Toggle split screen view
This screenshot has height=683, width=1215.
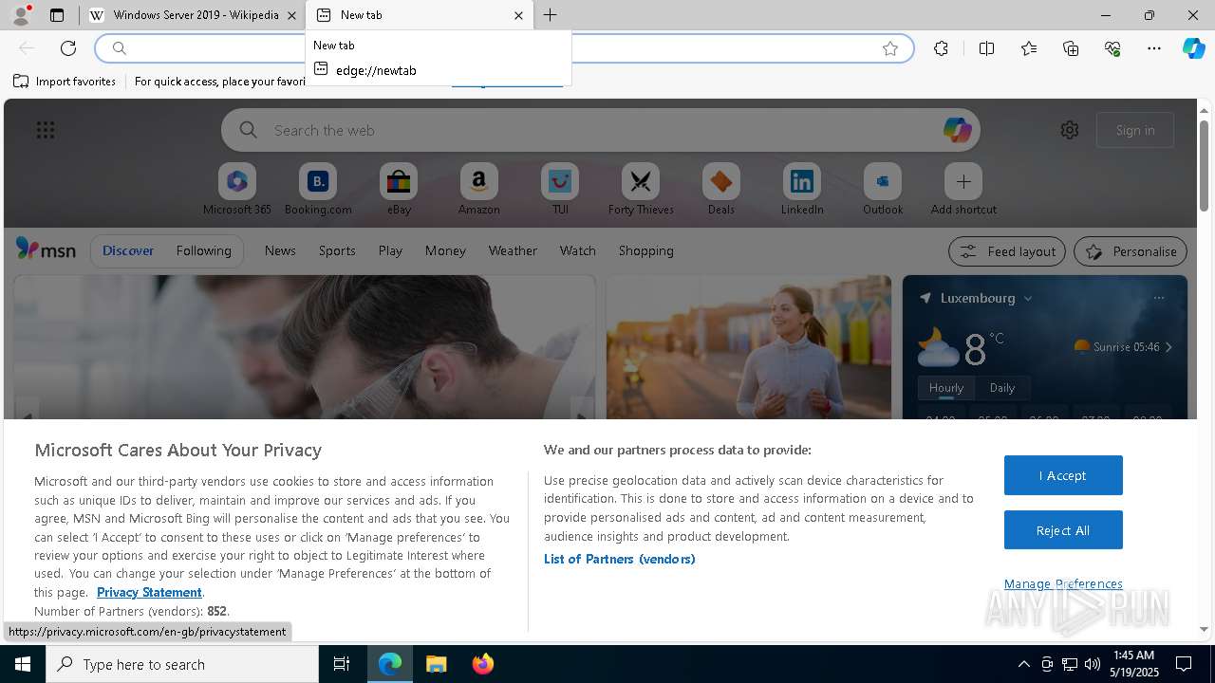986,48
